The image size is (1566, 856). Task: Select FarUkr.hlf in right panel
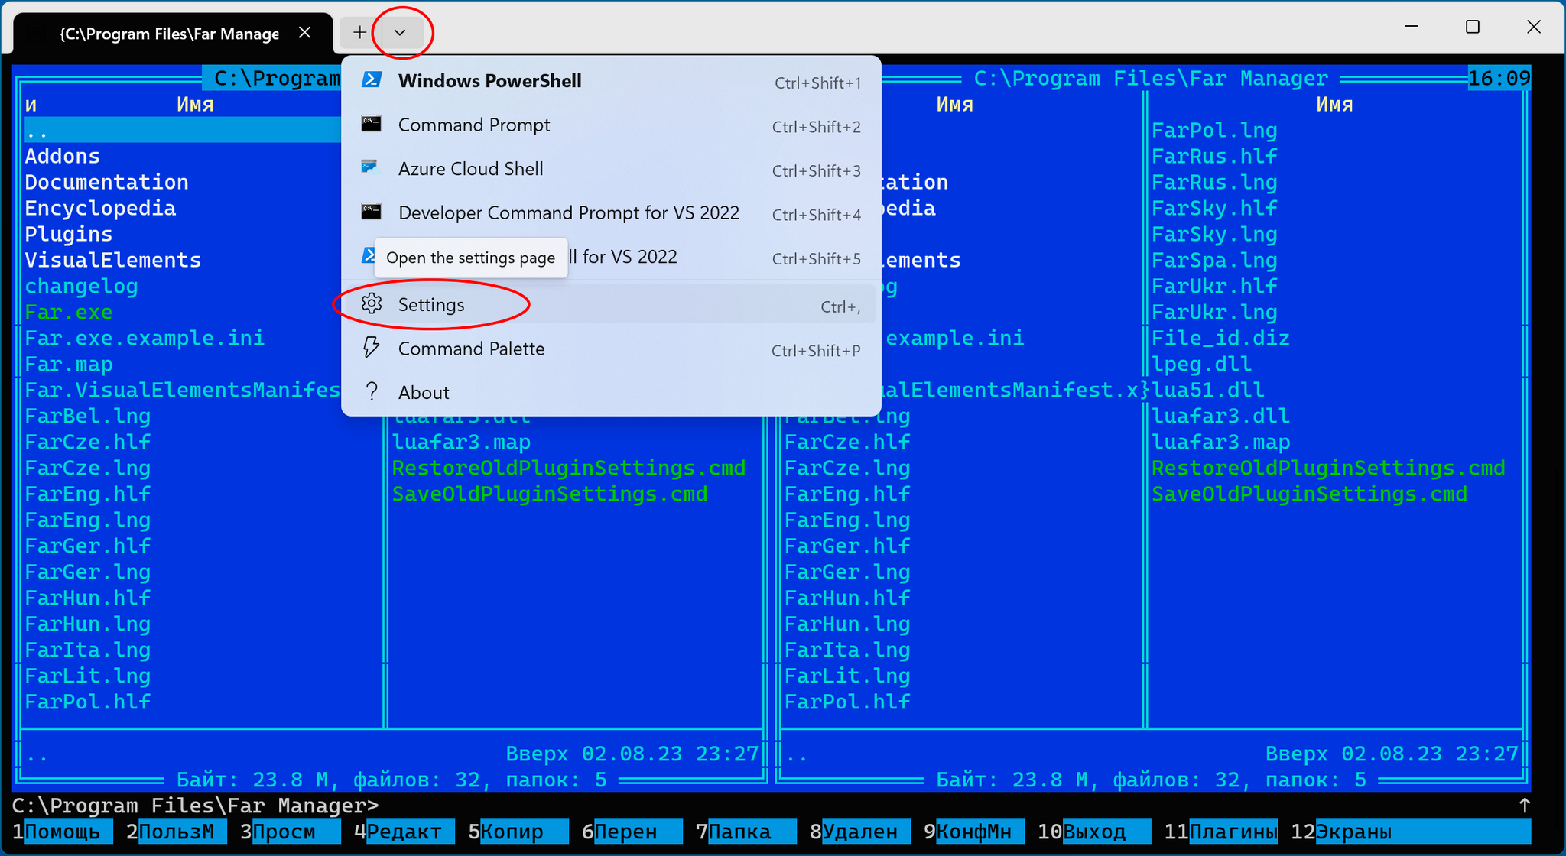point(1214,286)
